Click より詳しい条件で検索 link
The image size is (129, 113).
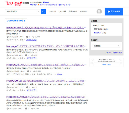114,52
